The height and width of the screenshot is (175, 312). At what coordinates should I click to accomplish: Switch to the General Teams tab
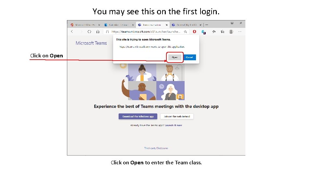[x=185, y=25]
